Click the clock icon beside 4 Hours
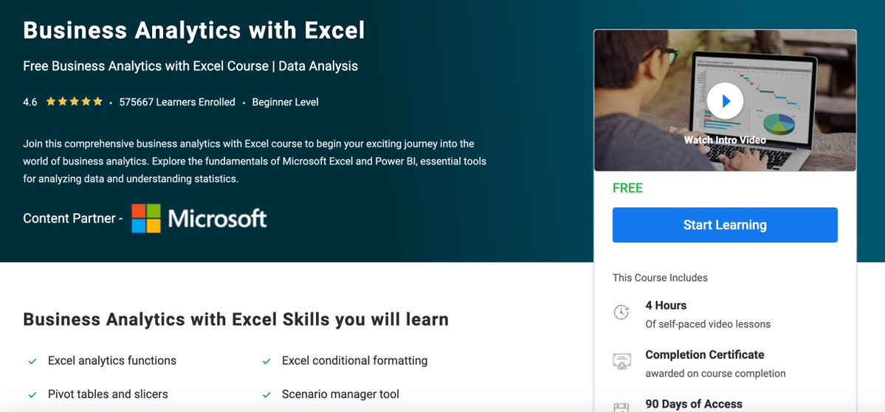 coord(621,313)
